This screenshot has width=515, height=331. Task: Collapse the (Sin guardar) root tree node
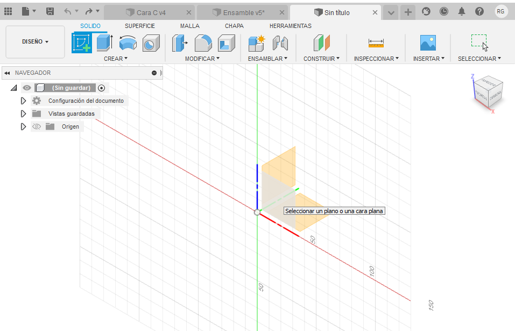tap(14, 88)
